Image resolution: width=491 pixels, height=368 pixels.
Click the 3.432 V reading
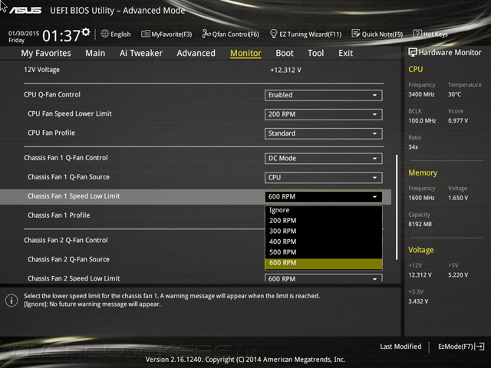click(418, 301)
